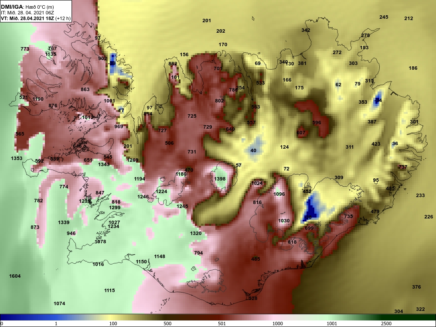Image resolution: width=436 pixels, height=327 pixels.
Task: Click the map value '40' in the blue patch
Action: click(x=253, y=151)
